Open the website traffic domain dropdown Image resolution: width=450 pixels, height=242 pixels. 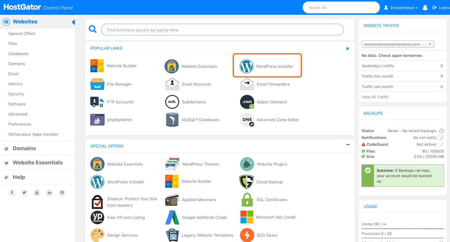point(397,44)
